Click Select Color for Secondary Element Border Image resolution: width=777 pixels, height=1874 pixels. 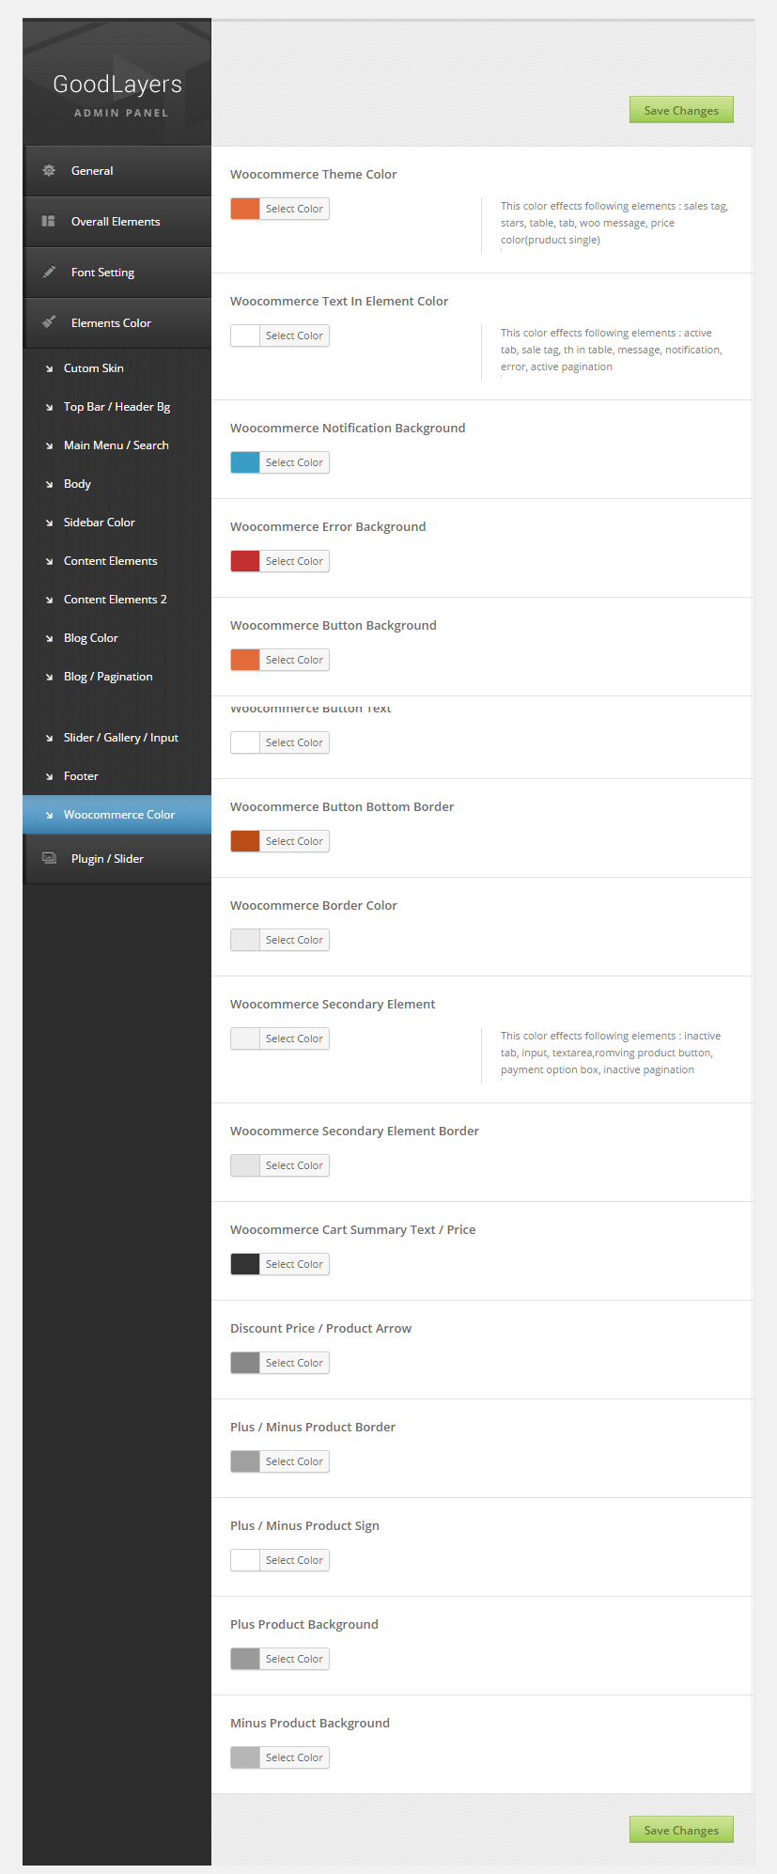294,1165
